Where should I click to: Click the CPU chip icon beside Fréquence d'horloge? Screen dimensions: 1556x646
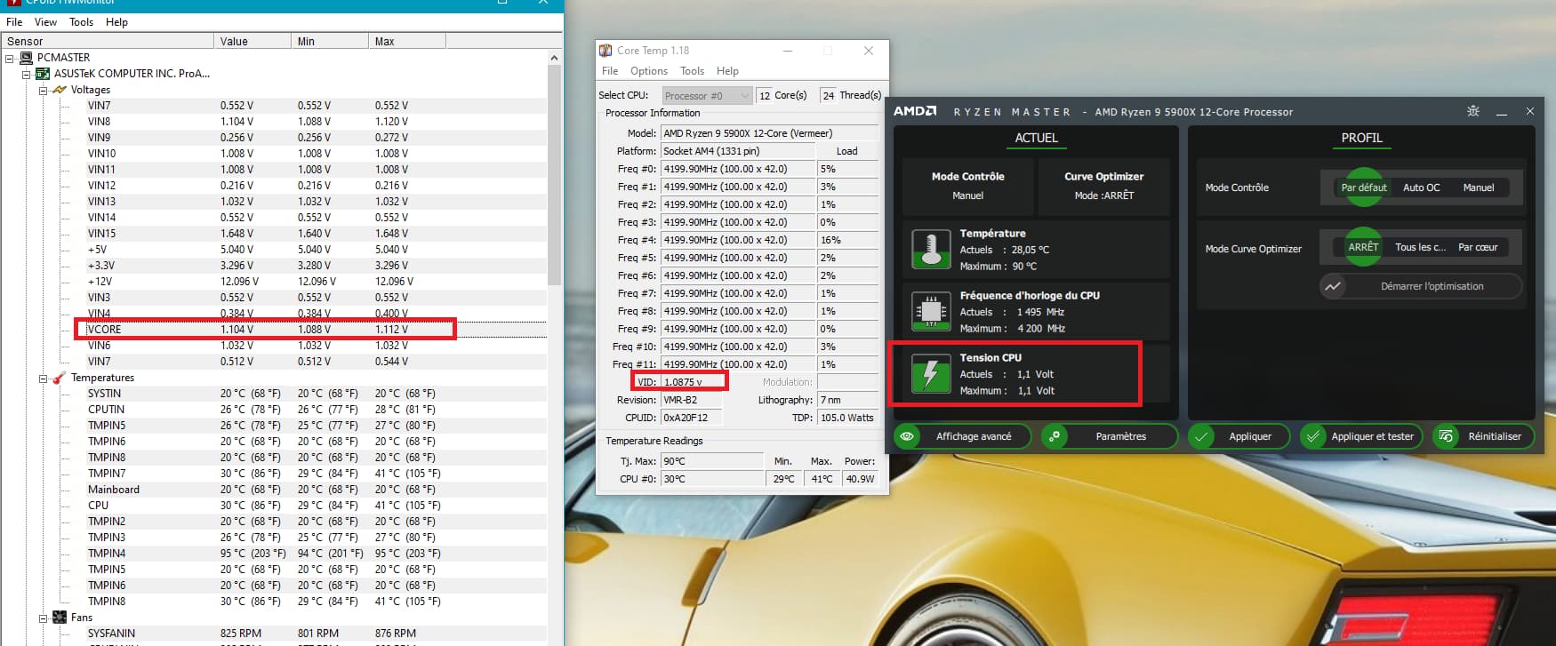pos(931,311)
